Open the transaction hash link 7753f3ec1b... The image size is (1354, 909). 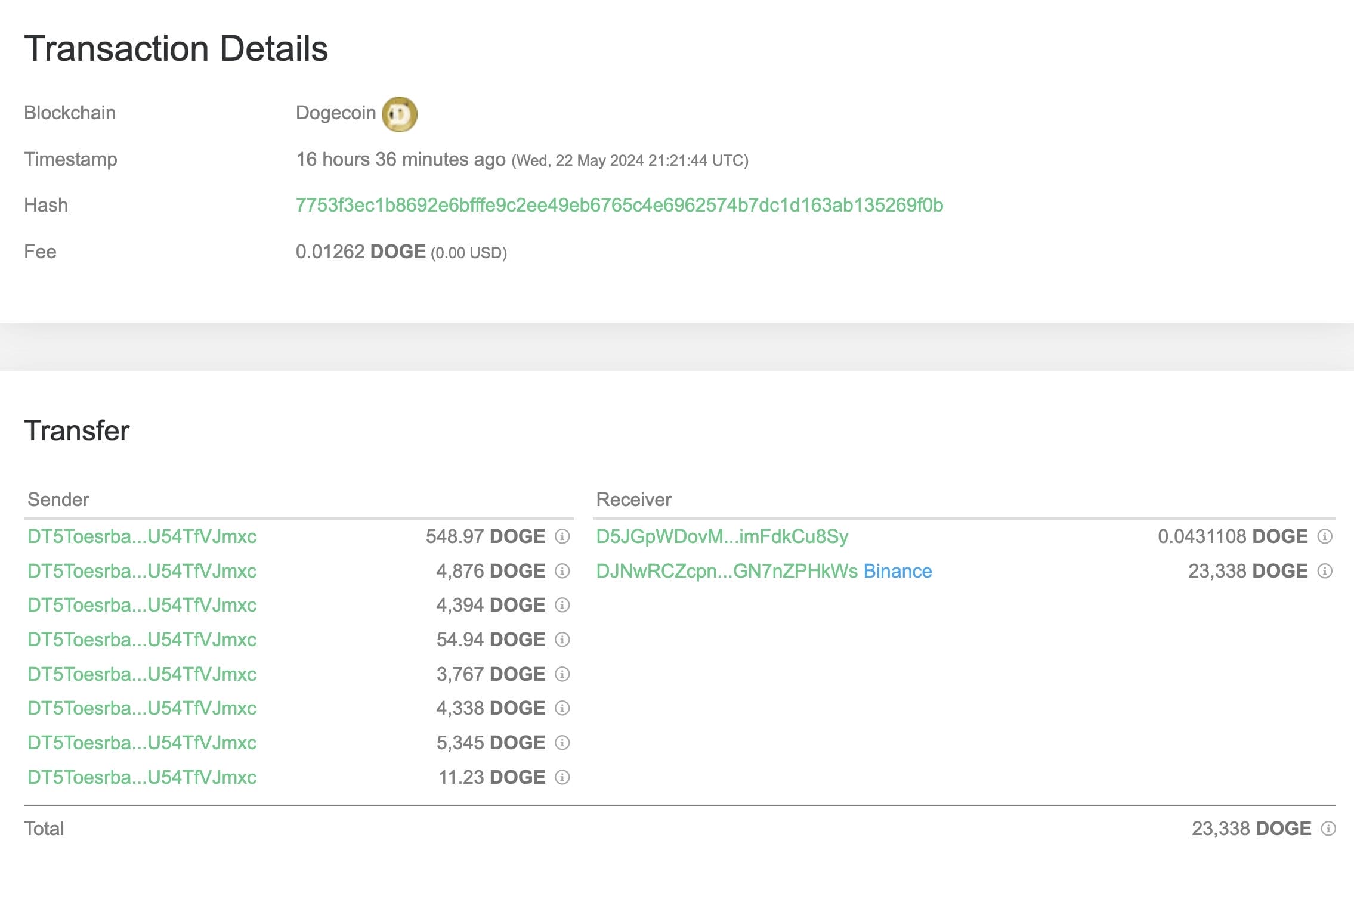pyautogui.click(x=619, y=205)
